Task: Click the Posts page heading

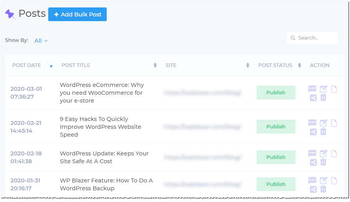Action: (32, 14)
